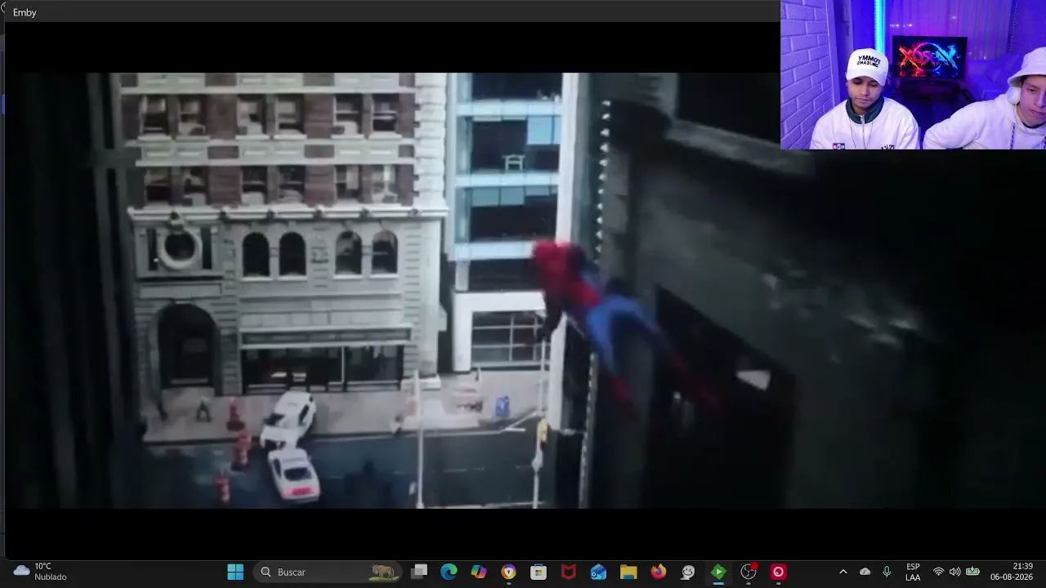Open the OneDrive cloud tray icon
Viewport: 1046px width, 588px height.
[865, 572]
